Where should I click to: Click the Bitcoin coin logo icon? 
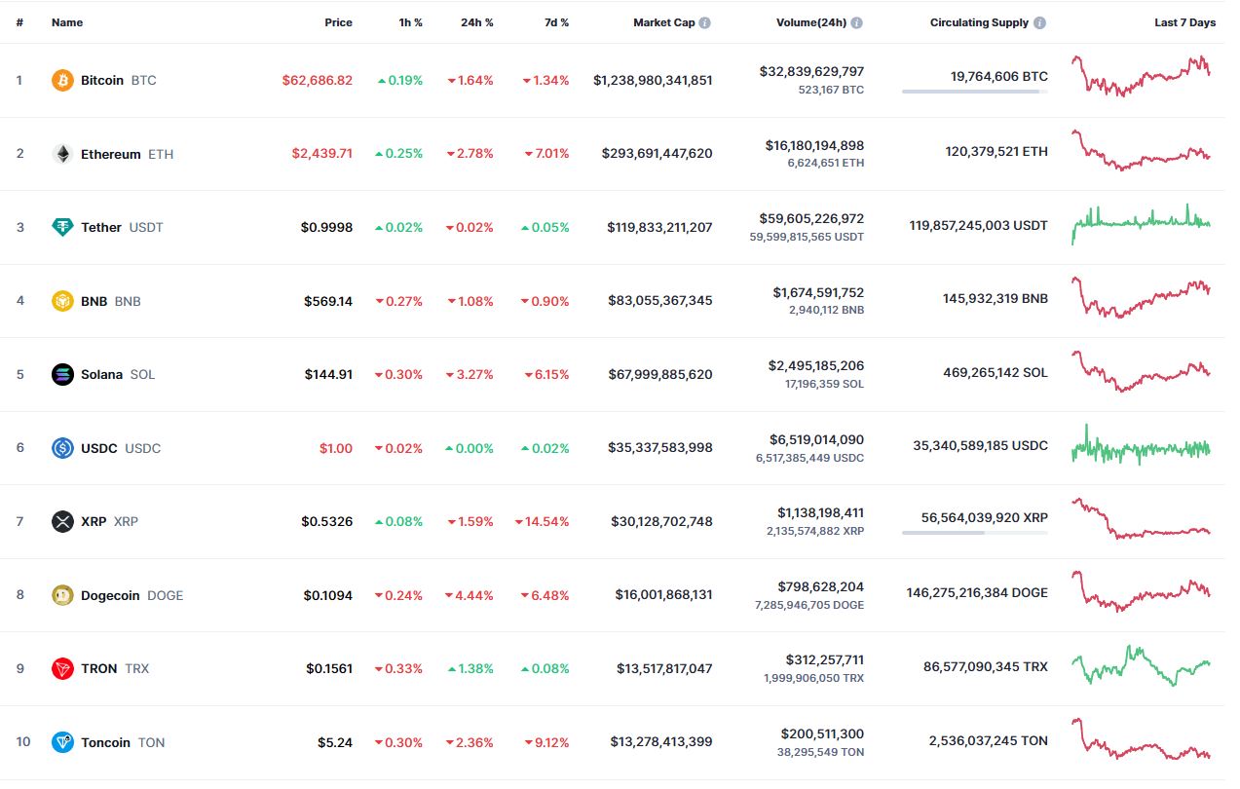(x=62, y=80)
